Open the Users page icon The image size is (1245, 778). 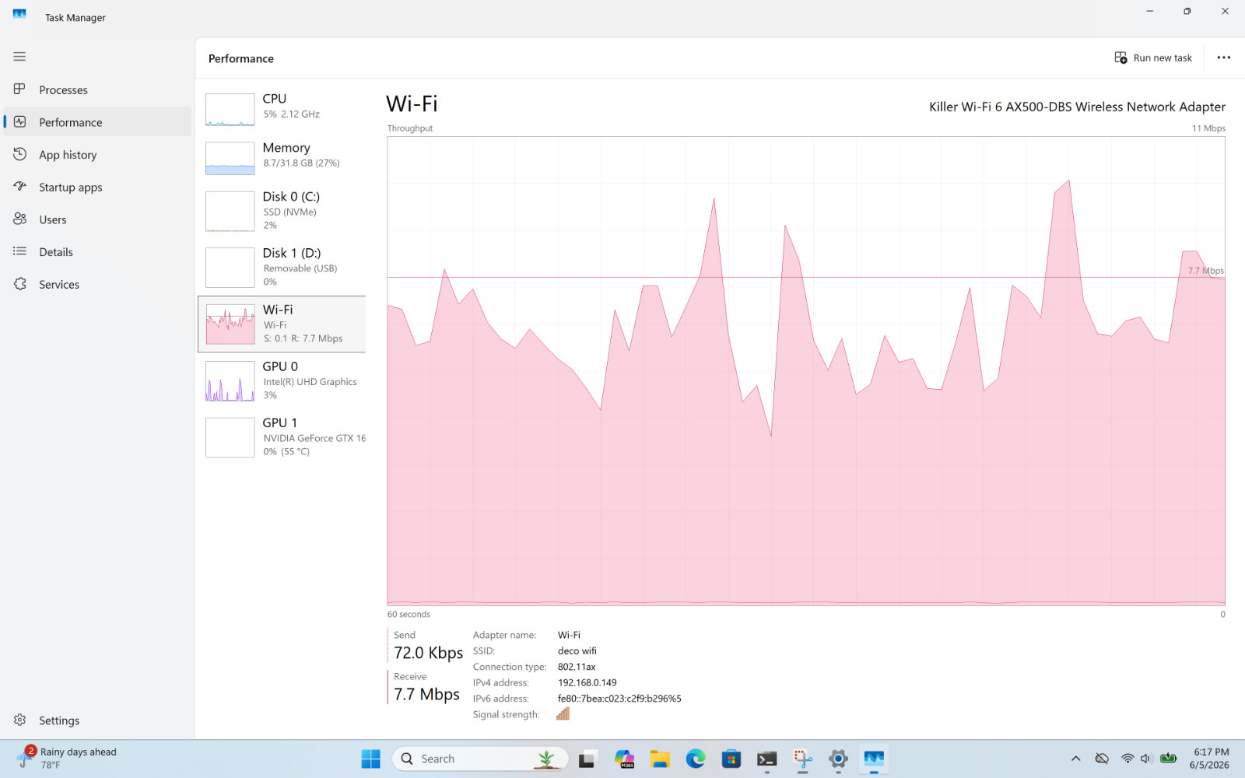pos(20,219)
